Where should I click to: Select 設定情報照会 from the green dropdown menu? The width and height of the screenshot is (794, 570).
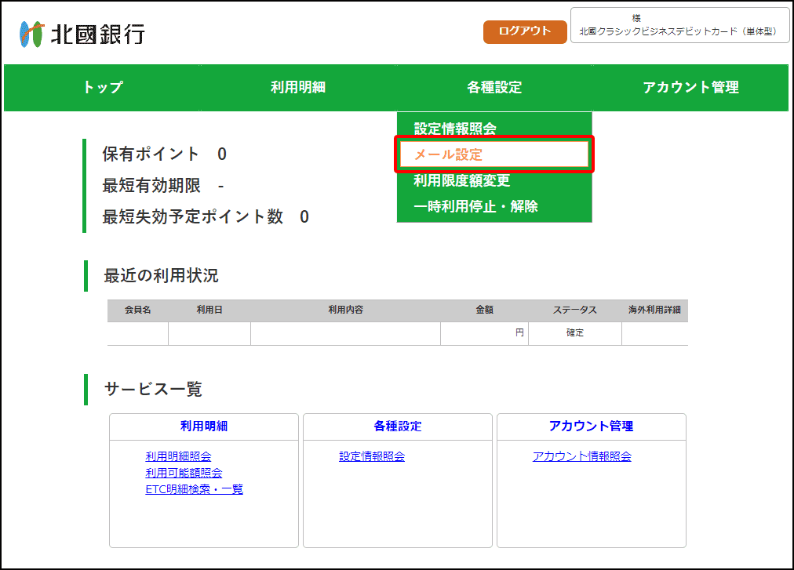click(455, 129)
